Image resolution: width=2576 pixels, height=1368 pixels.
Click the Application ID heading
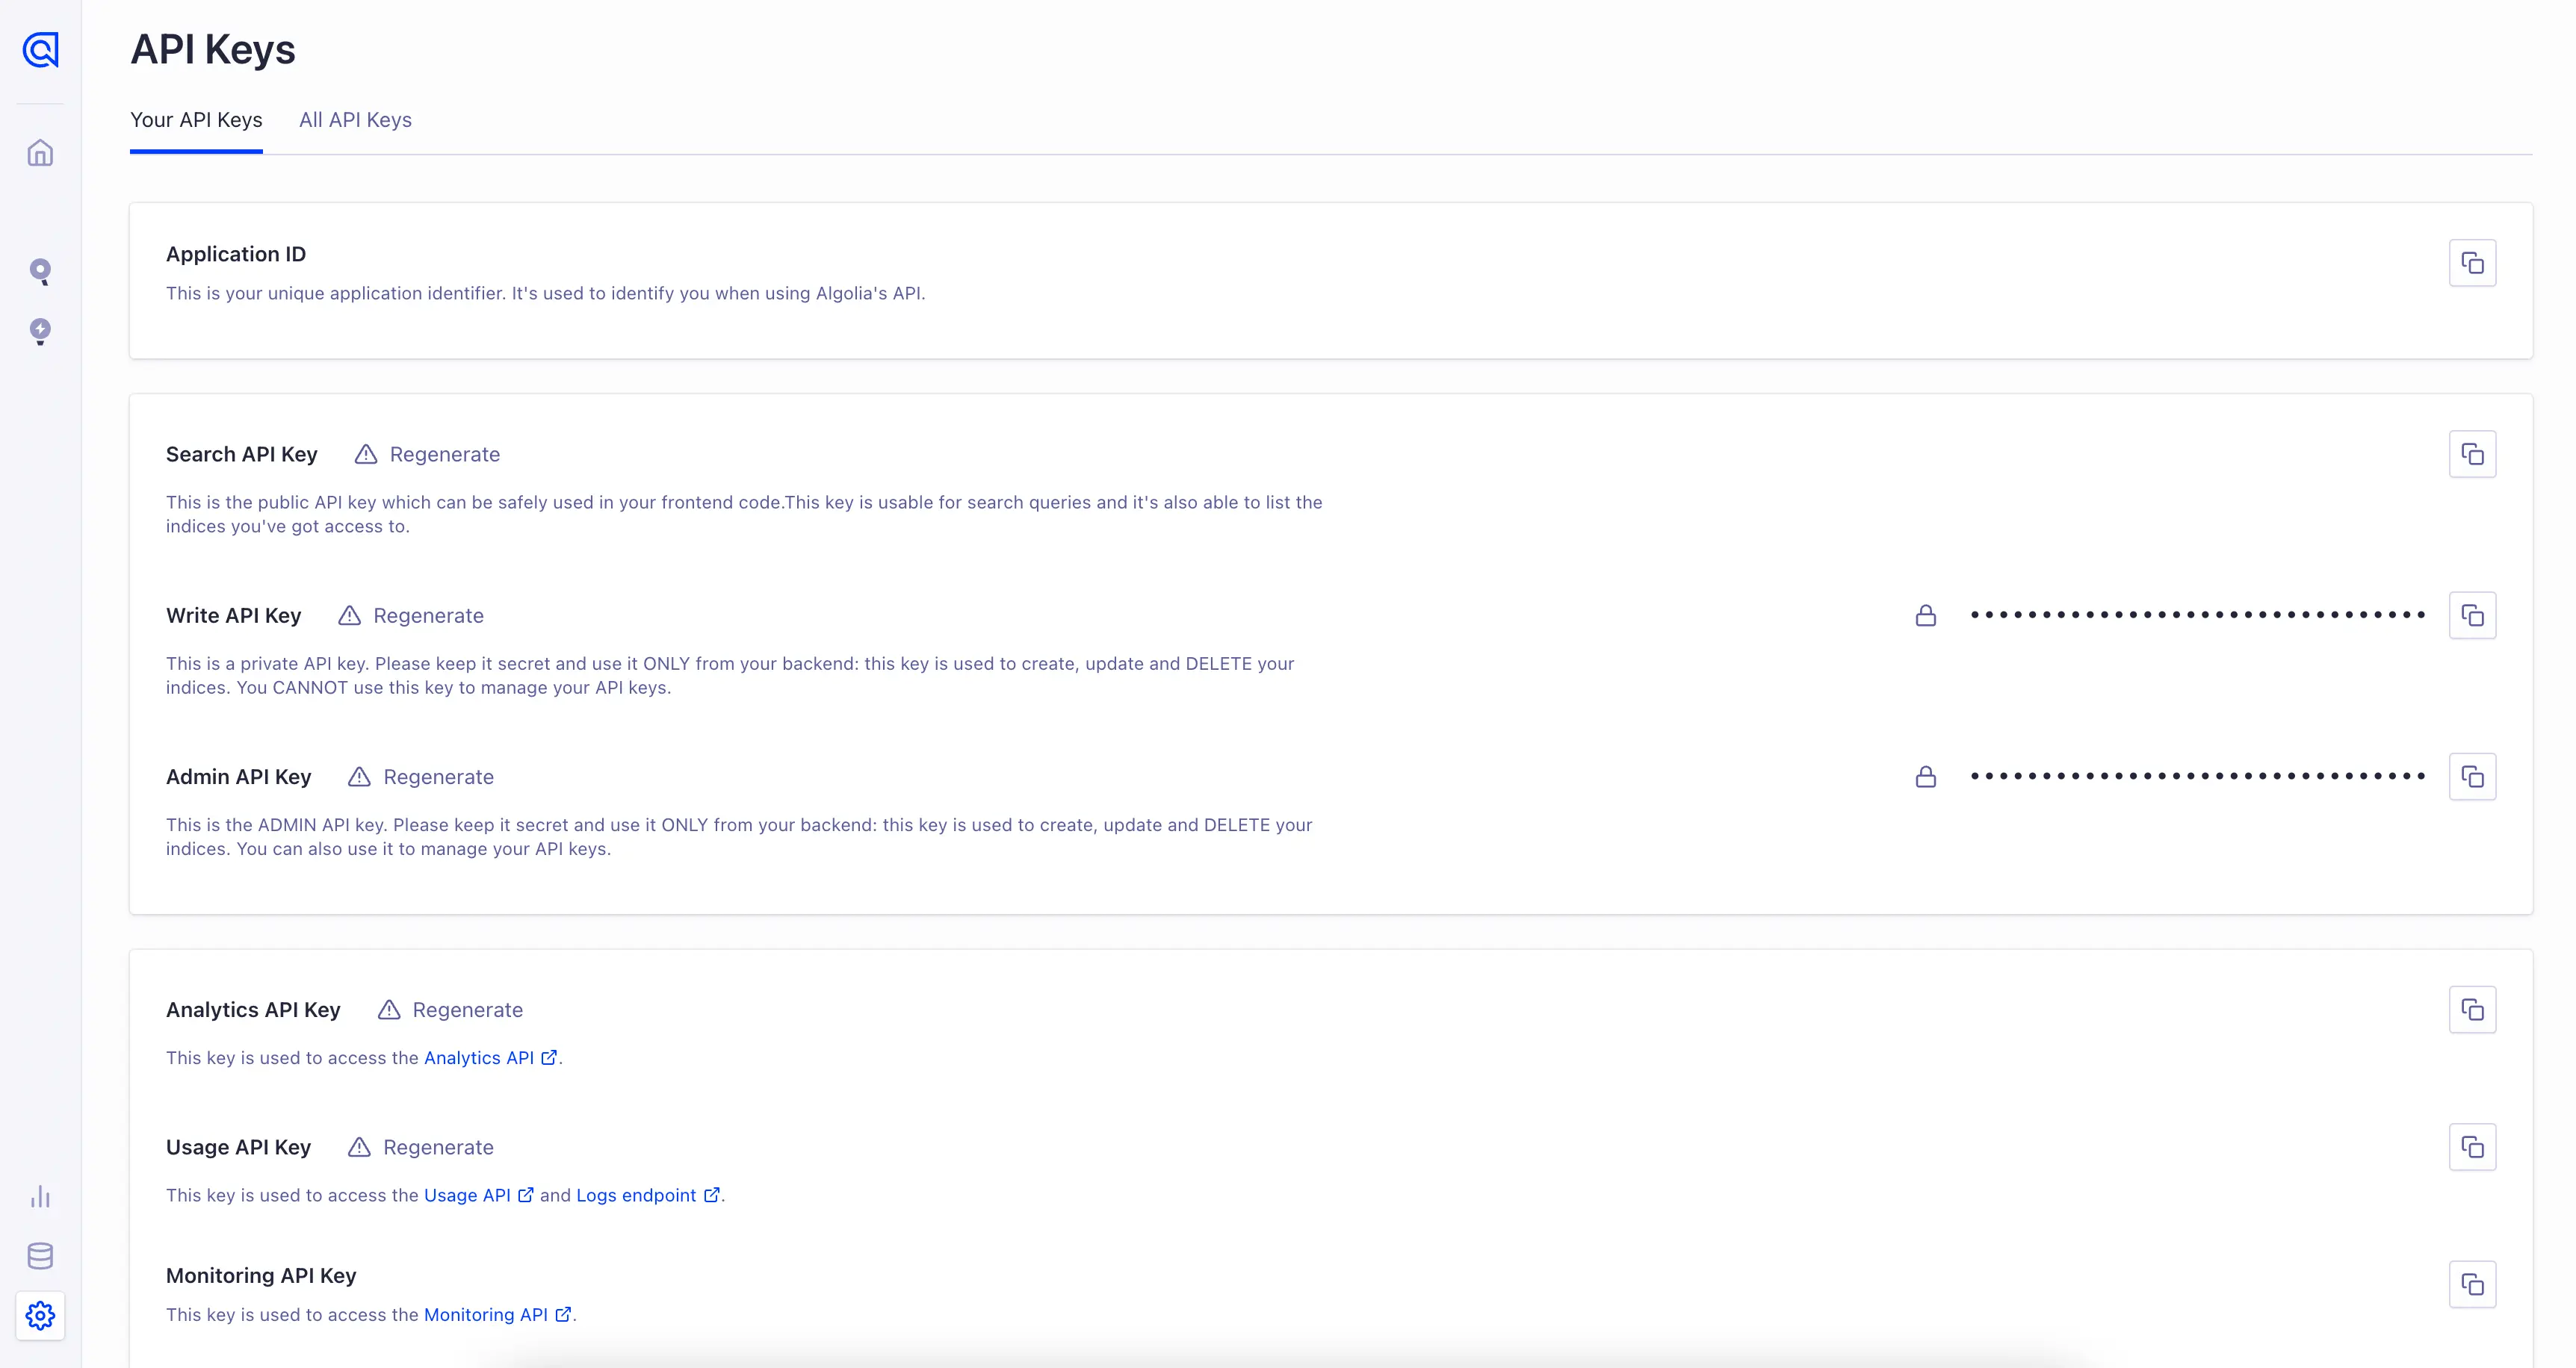coord(236,254)
